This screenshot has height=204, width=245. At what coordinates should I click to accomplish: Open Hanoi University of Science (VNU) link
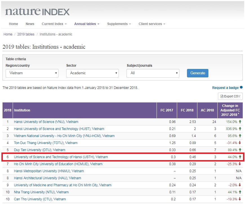pos(46,122)
